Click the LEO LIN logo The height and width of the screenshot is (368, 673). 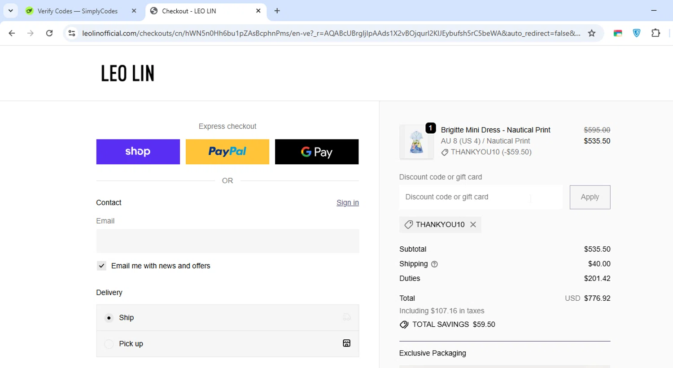(127, 73)
